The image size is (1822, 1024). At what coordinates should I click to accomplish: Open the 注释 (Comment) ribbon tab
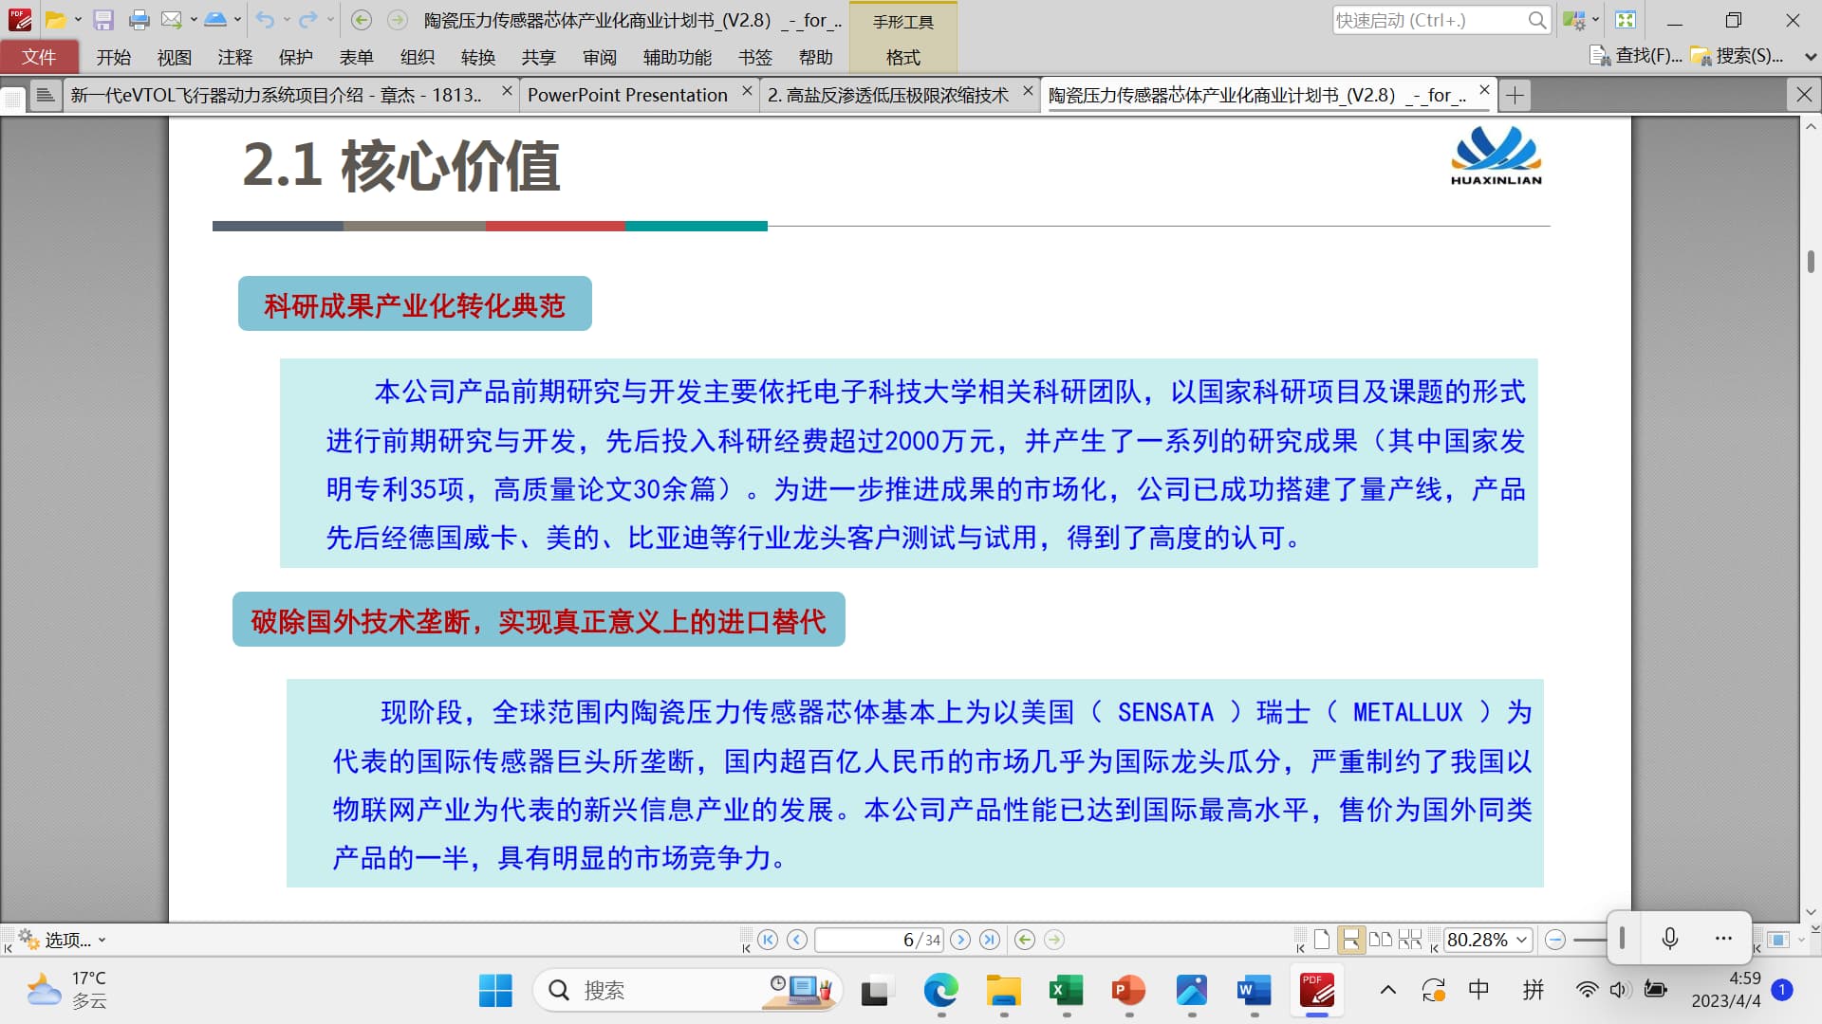[x=234, y=57]
